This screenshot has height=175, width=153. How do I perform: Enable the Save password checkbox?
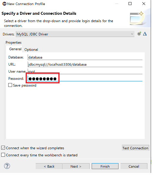[10, 85]
